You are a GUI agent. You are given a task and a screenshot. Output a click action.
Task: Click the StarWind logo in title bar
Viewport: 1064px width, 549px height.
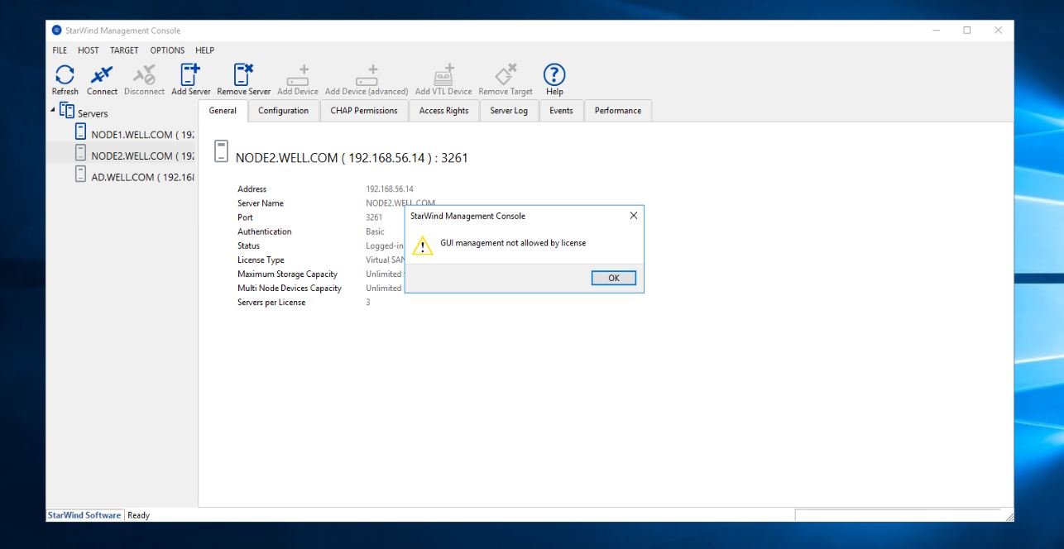pos(56,31)
